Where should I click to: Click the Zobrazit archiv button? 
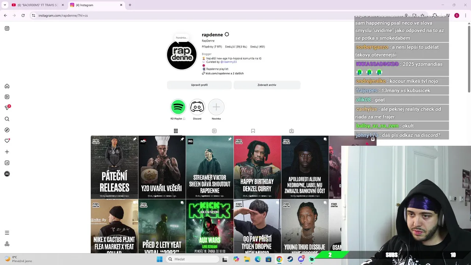point(267,85)
